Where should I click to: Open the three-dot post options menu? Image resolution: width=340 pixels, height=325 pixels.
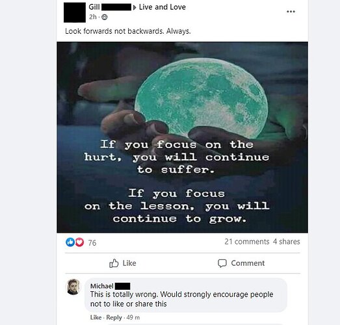291,12
